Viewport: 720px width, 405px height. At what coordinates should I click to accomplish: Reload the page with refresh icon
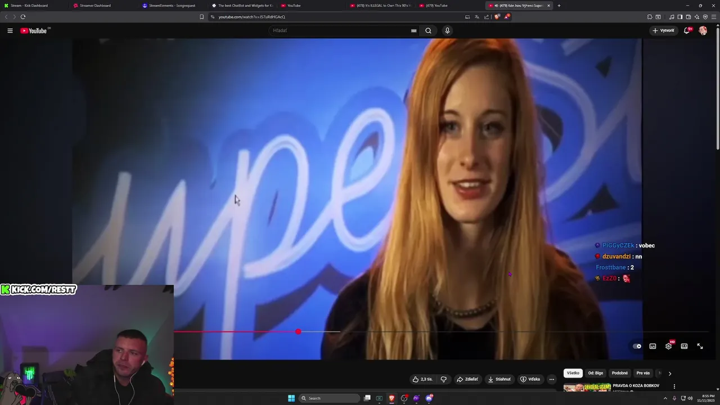pyautogui.click(x=23, y=17)
